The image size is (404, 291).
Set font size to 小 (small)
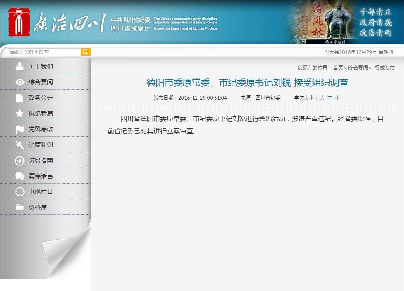(337, 98)
